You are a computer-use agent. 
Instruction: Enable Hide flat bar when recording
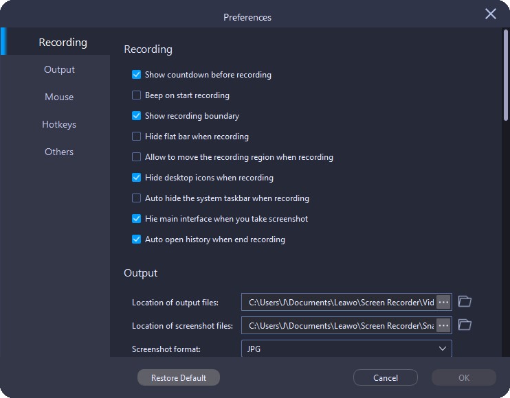136,137
